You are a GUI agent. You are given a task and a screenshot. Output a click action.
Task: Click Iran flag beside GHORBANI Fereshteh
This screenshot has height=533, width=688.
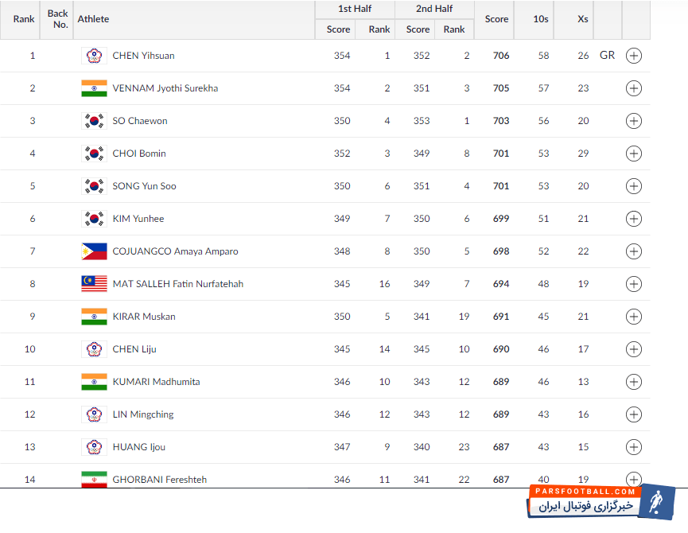point(94,479)
